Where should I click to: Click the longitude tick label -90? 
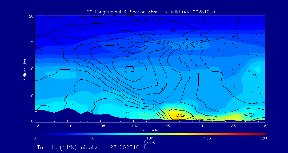click(199, 126)
